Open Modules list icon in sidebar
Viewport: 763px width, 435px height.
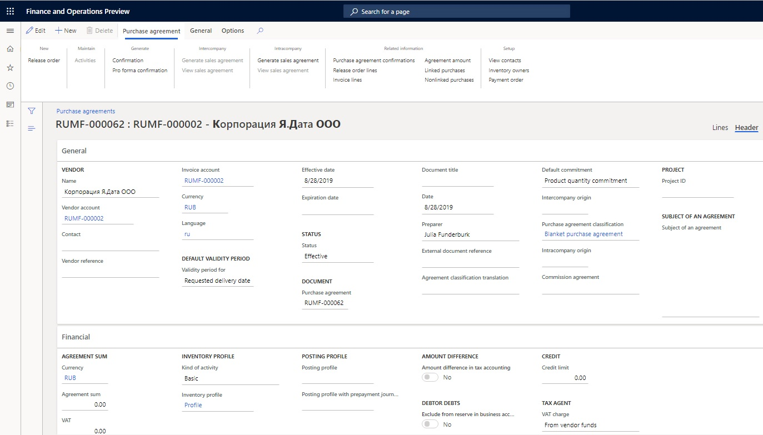click(10, 123)
